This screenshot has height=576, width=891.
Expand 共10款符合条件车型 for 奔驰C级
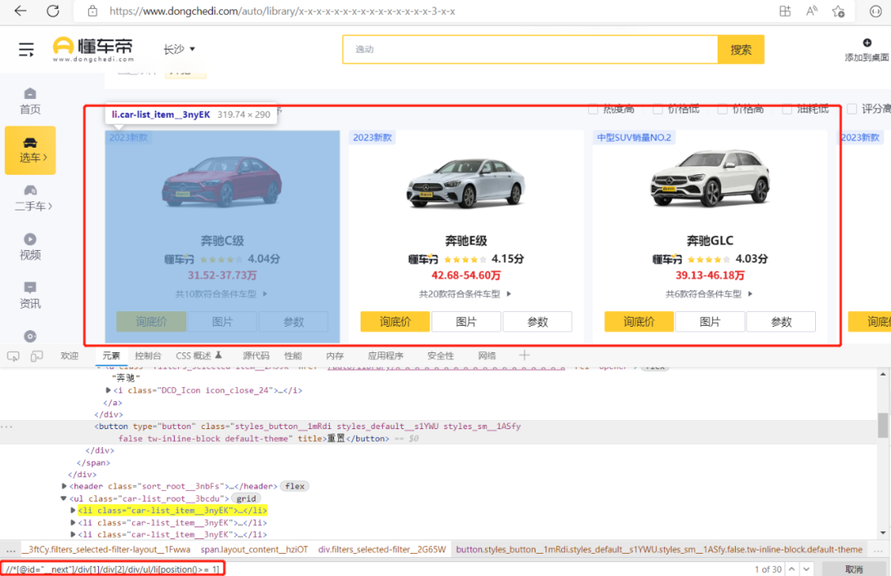pos(222,294)
